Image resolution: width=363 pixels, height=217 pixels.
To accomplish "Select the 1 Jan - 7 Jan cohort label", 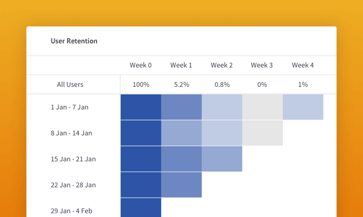I will [69, 107].
